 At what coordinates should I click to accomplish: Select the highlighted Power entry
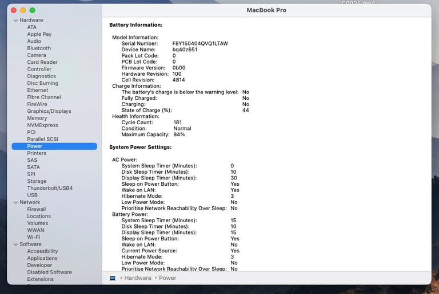pyautogui.click(x=54, y=146)
